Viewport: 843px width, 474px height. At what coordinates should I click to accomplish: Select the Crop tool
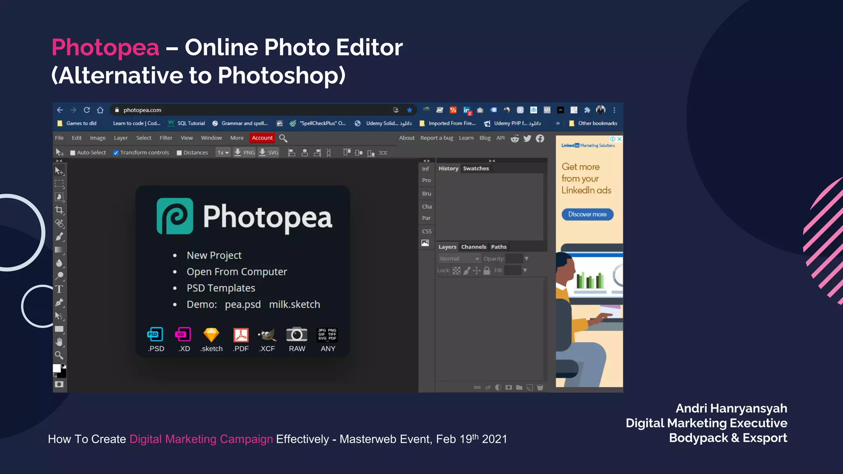click(59, 210)
